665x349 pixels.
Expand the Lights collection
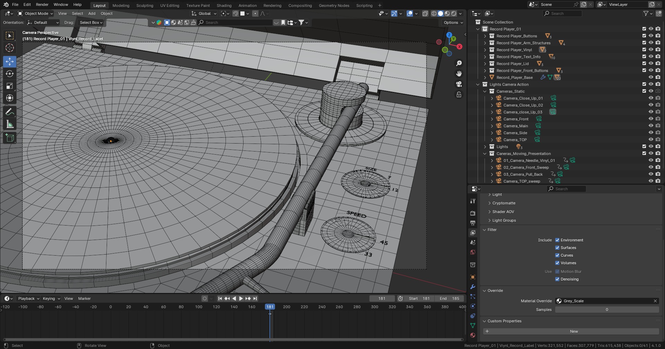(485, 147)
